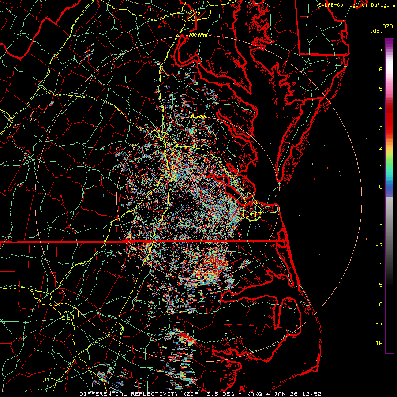This screenshot has height=397, width=397.
Task: Click the [dB] unit label
Action: (377, 31)
